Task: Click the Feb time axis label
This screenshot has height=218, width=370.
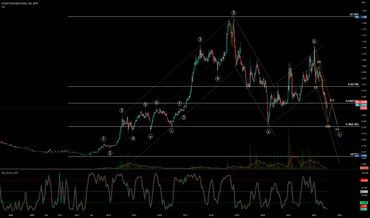Action: pyautogui.click(x=46, y=215)
